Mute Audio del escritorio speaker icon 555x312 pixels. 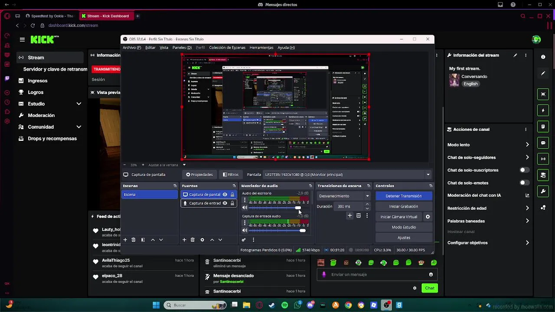(x=245, y=208)
